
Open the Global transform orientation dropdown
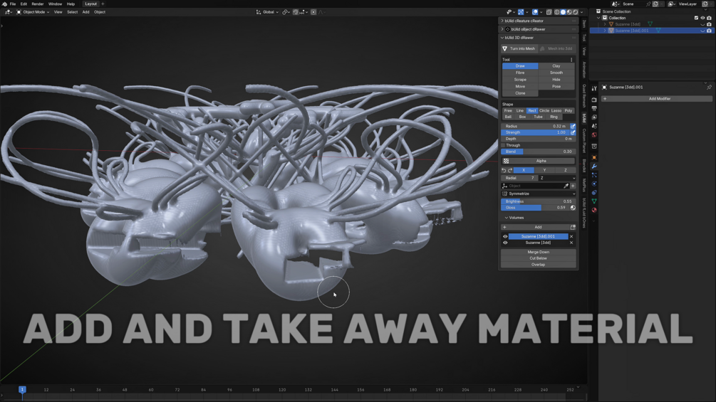[268, 12]
